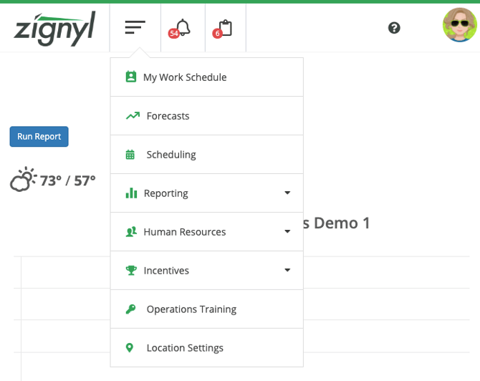The width and height of the screenshot is (480, 381).
Task: Click the weather cloud-sun icon
Action: pos(23,180)
